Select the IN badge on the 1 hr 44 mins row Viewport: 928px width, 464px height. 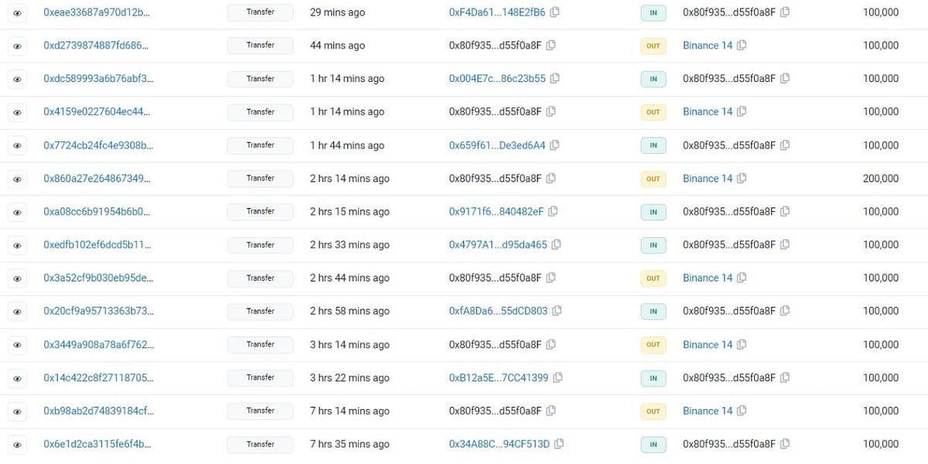[x=653, y=145]
